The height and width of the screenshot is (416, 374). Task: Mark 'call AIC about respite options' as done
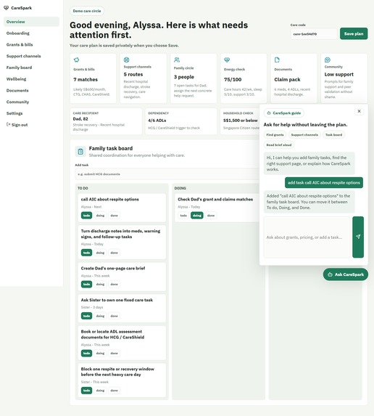115,216
